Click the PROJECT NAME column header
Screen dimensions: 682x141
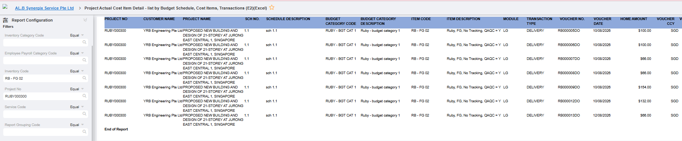[197, 19]
